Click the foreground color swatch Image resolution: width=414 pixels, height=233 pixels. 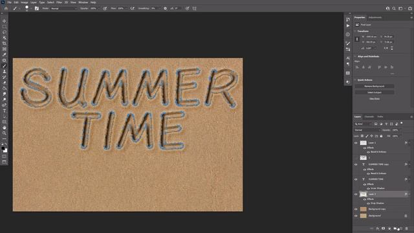[x=3, y=148]
